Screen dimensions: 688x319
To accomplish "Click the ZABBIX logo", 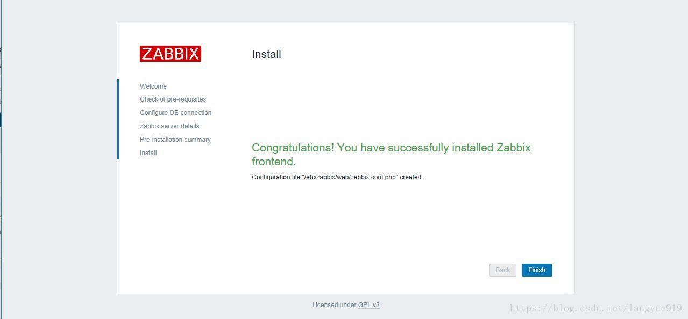I will [x=170, y=54].
